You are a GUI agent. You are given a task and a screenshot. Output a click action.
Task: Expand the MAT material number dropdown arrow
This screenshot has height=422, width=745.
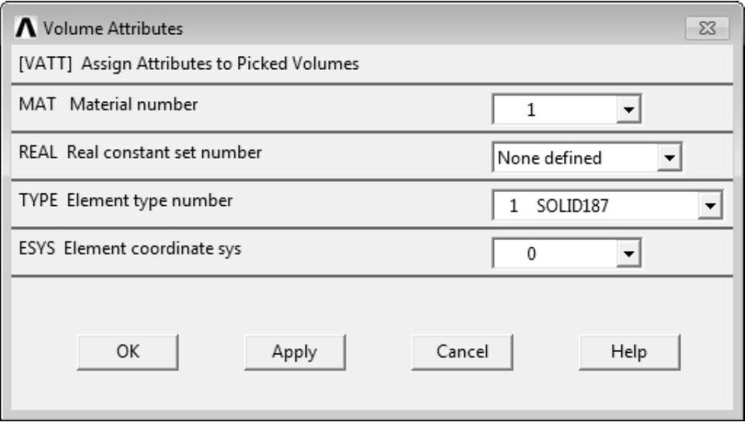coord(626,110)
